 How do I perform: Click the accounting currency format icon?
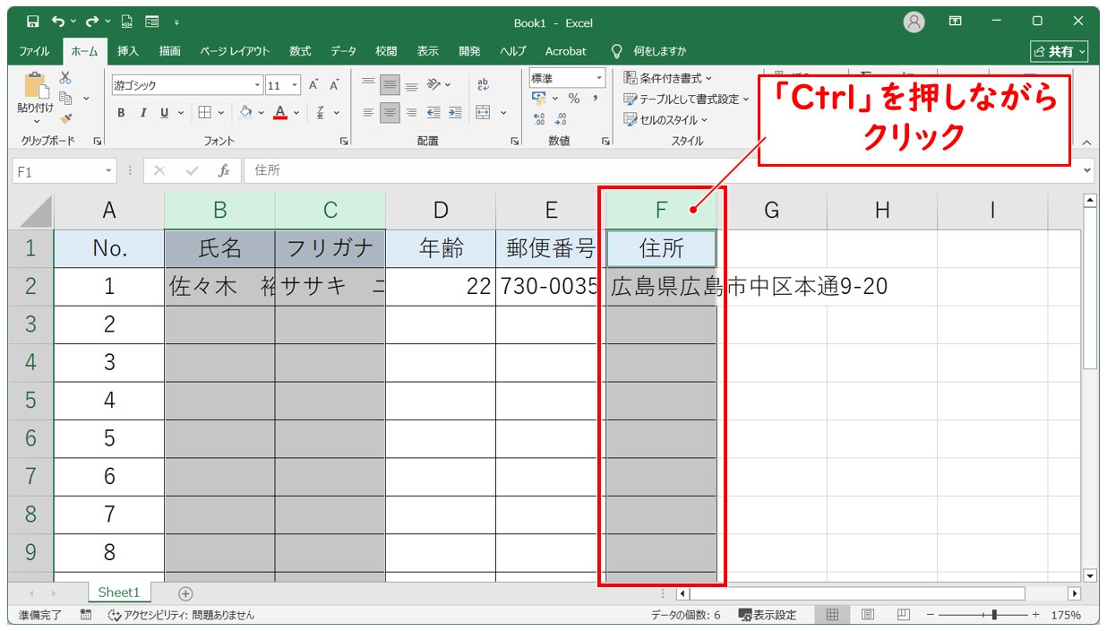coord(539,99)
